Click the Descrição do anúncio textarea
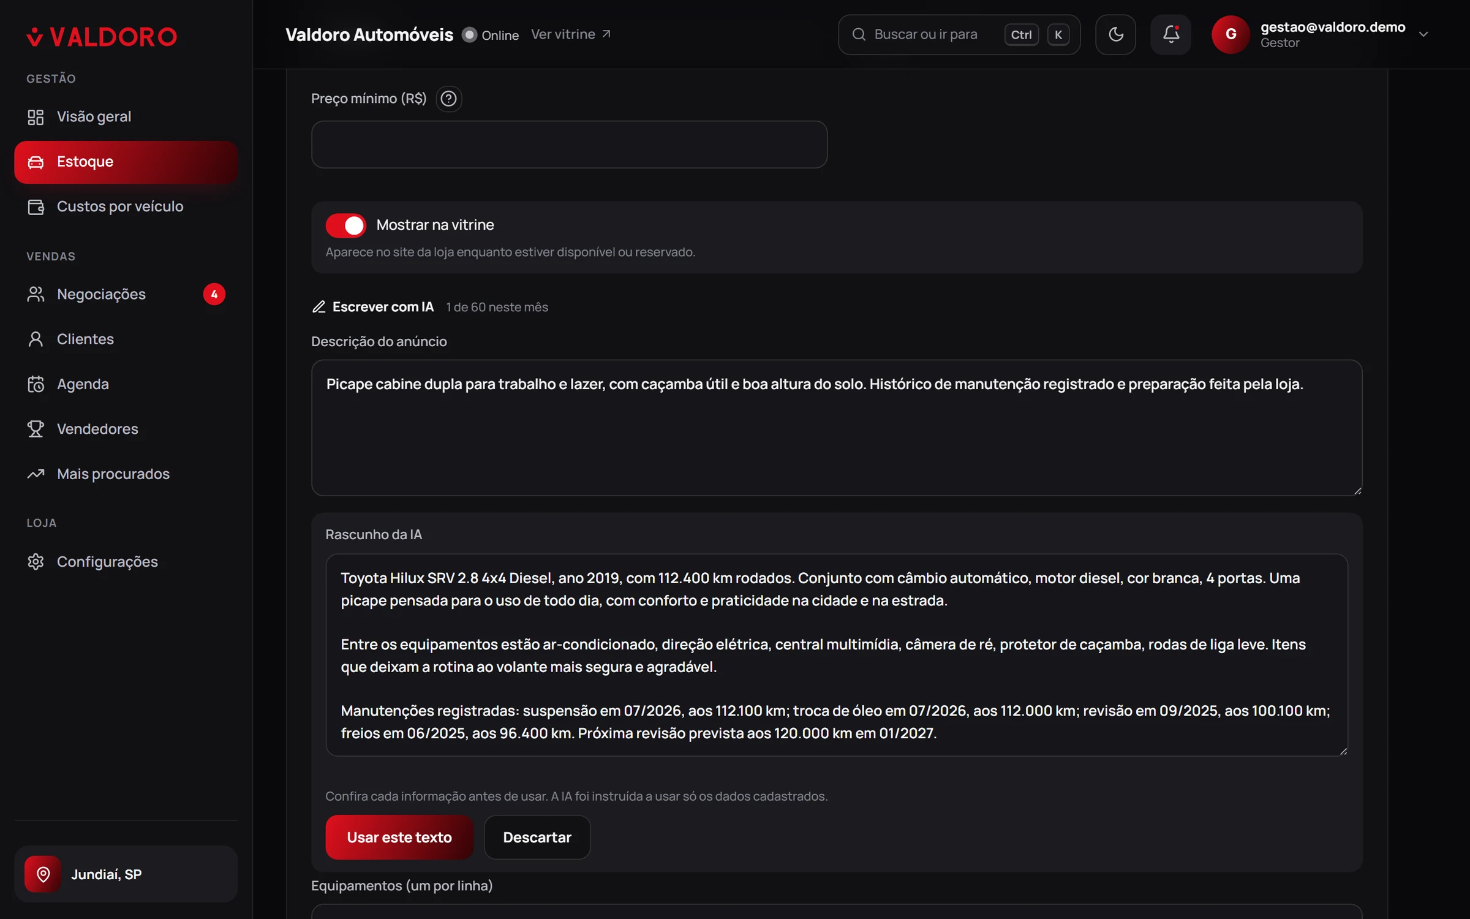The width and height of the screenshot is (1470, 919). pos(837,428)
